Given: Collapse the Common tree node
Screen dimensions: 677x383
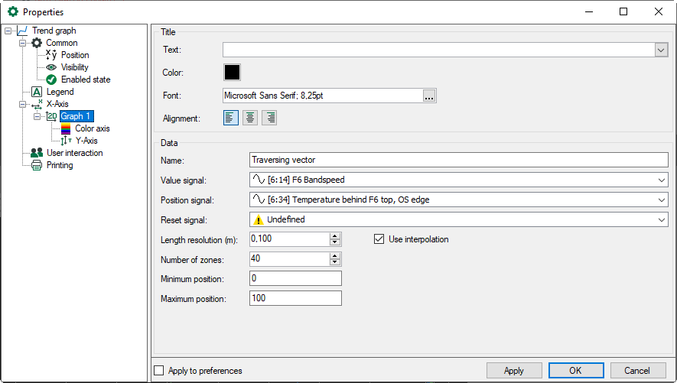Looking at the screenshot, I should 23,43.
